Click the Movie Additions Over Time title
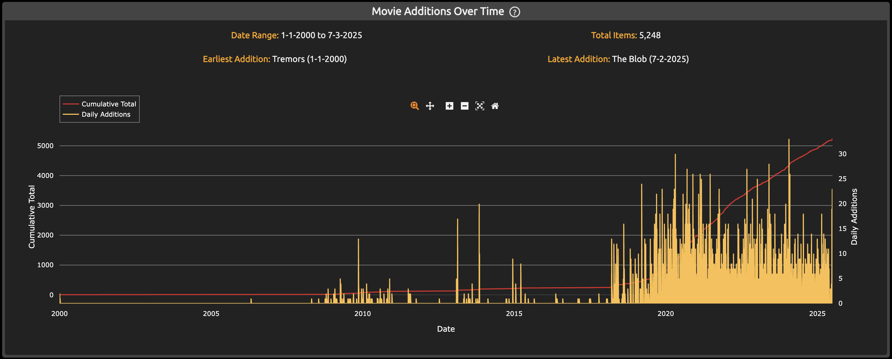Screen dimensions: 892x359 point(437,11)
